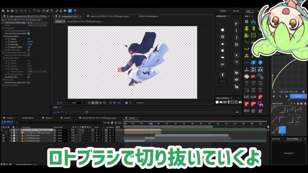The image size is (308, 173).
Task: Pick the Hand tool in toolbar
Action: (12, 11)
